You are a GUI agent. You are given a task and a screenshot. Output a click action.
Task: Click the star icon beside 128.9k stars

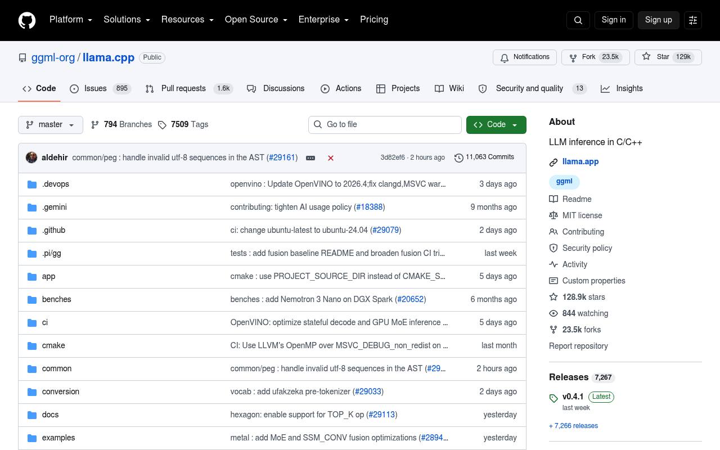pyautogui.click(x=553, y=297)
